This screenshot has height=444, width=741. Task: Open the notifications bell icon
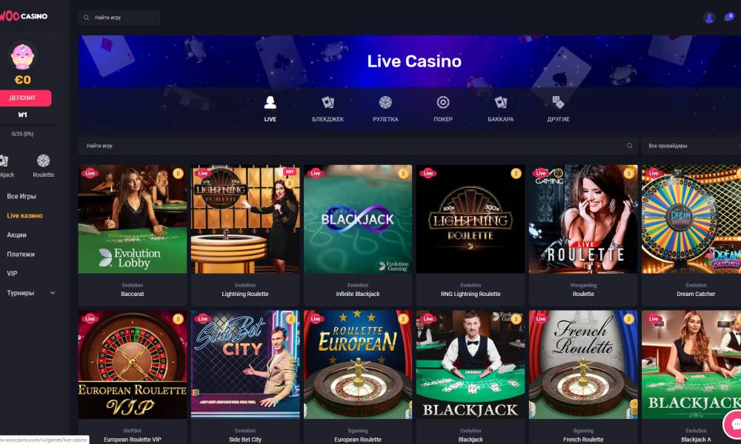[728, 17]
